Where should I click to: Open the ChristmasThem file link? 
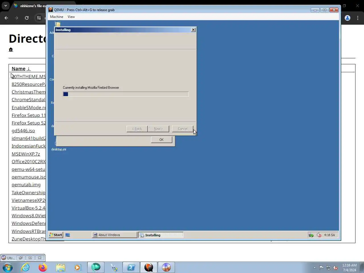coord(28,92)
